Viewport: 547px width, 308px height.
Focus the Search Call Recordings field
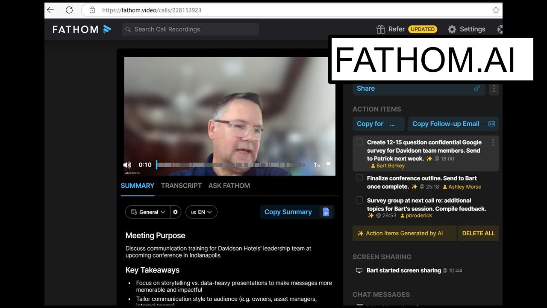[x=190, y=29]
